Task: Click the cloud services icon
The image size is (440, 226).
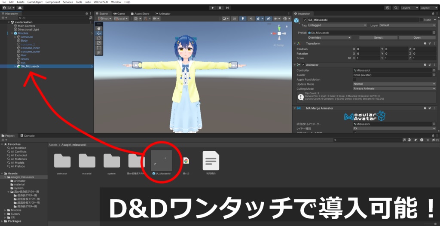Action: click(20, 8)
